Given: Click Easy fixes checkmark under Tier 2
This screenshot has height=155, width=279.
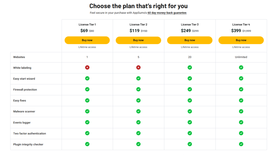Looking at the screenshot, I should (138, 100).
